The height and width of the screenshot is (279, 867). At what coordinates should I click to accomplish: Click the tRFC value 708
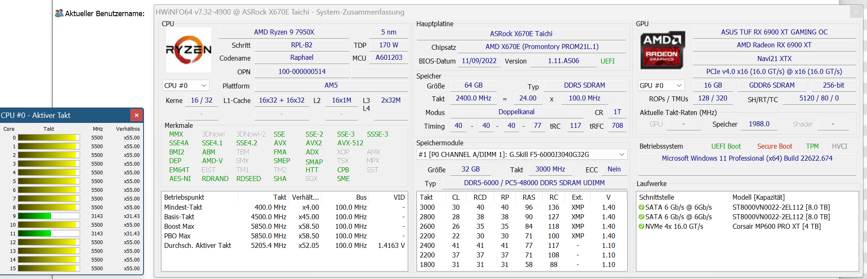coord(617,125)
